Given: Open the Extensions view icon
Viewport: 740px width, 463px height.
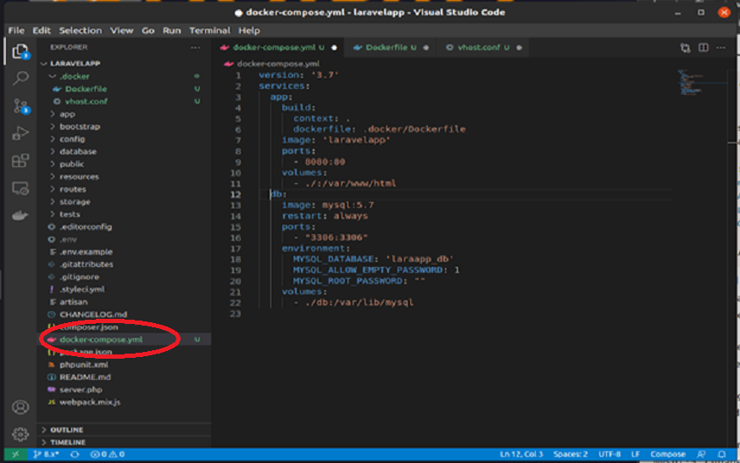Looking at the screenshot, I should (x=20, y=161).
